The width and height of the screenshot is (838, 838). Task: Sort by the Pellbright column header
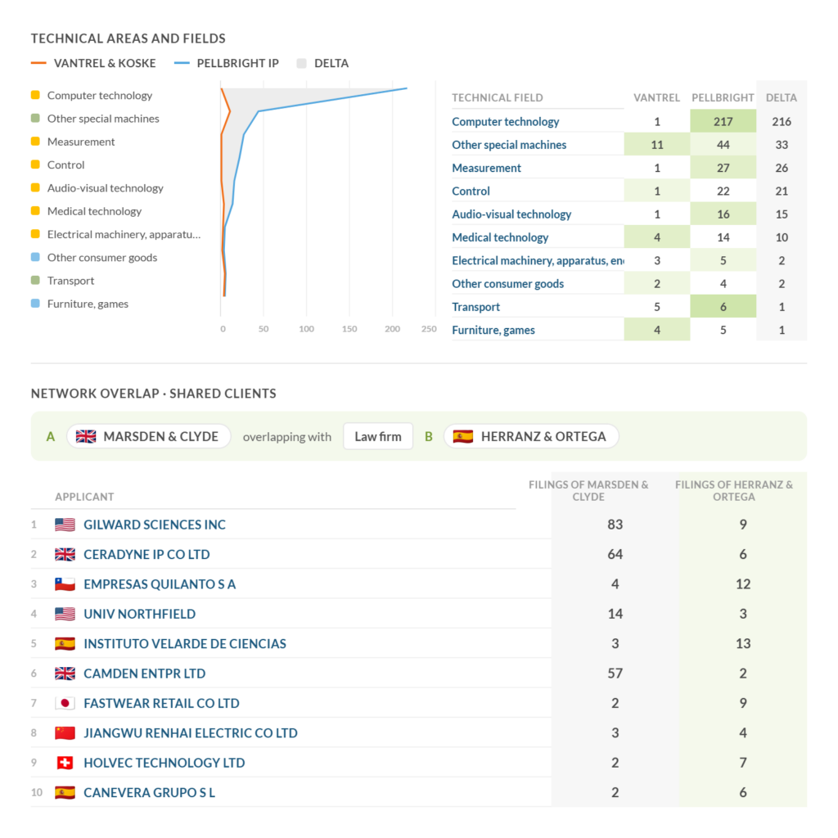[723, 98]
